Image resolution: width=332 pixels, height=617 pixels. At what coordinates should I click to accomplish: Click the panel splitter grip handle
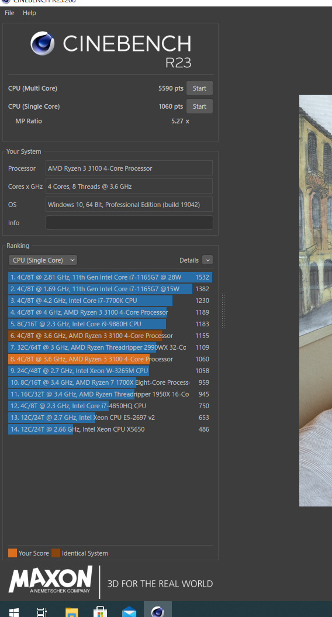[x=223, y=310]
